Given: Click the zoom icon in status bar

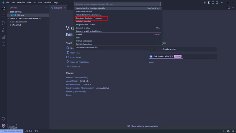Looking at the screenshot, I should tap(224, 131).
